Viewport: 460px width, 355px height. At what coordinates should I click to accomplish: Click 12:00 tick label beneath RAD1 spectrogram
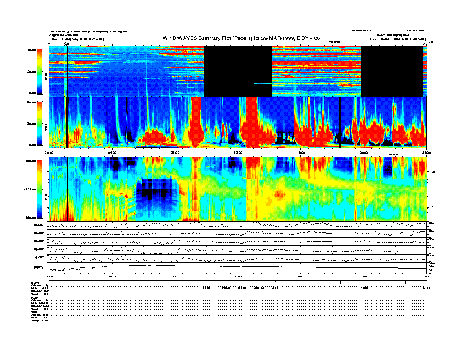pos(238,153)
